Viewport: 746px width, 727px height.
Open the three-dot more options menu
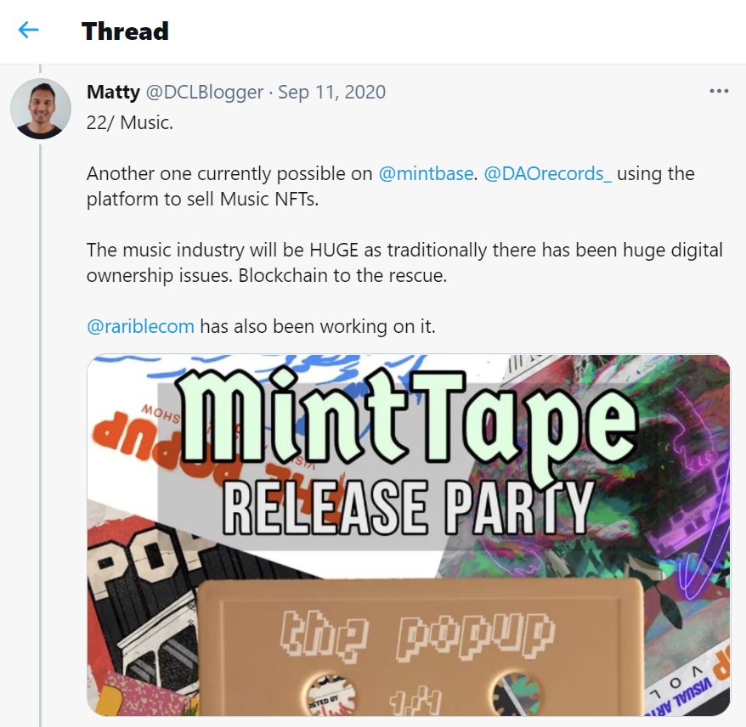click(x=719, y=91)
